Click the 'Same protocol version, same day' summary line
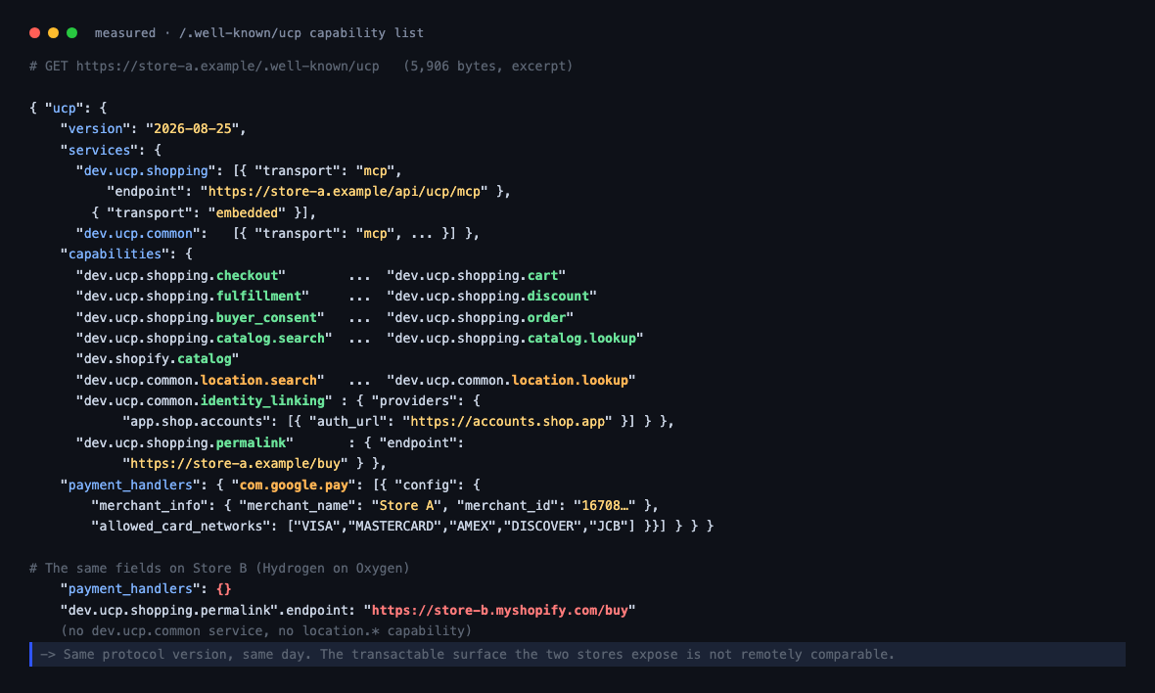1155x693 pixels. (577, 655)
